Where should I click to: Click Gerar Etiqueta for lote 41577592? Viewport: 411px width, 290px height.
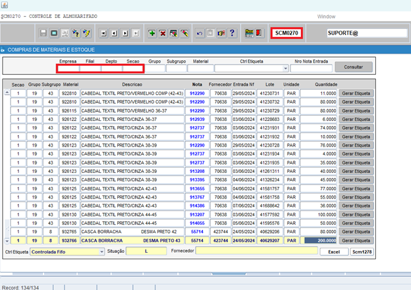[x=356, y=214]
